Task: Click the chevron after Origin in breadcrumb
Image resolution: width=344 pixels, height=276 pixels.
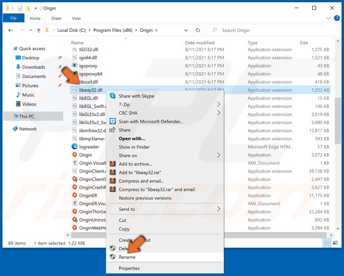Action: [156, 30]
